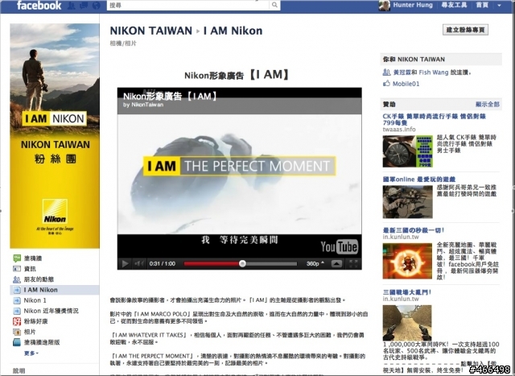This screenshot has width=515, height=376.
Task: Click the thumbs-up icon beside Mobile01
Action: tap(386, 83)
